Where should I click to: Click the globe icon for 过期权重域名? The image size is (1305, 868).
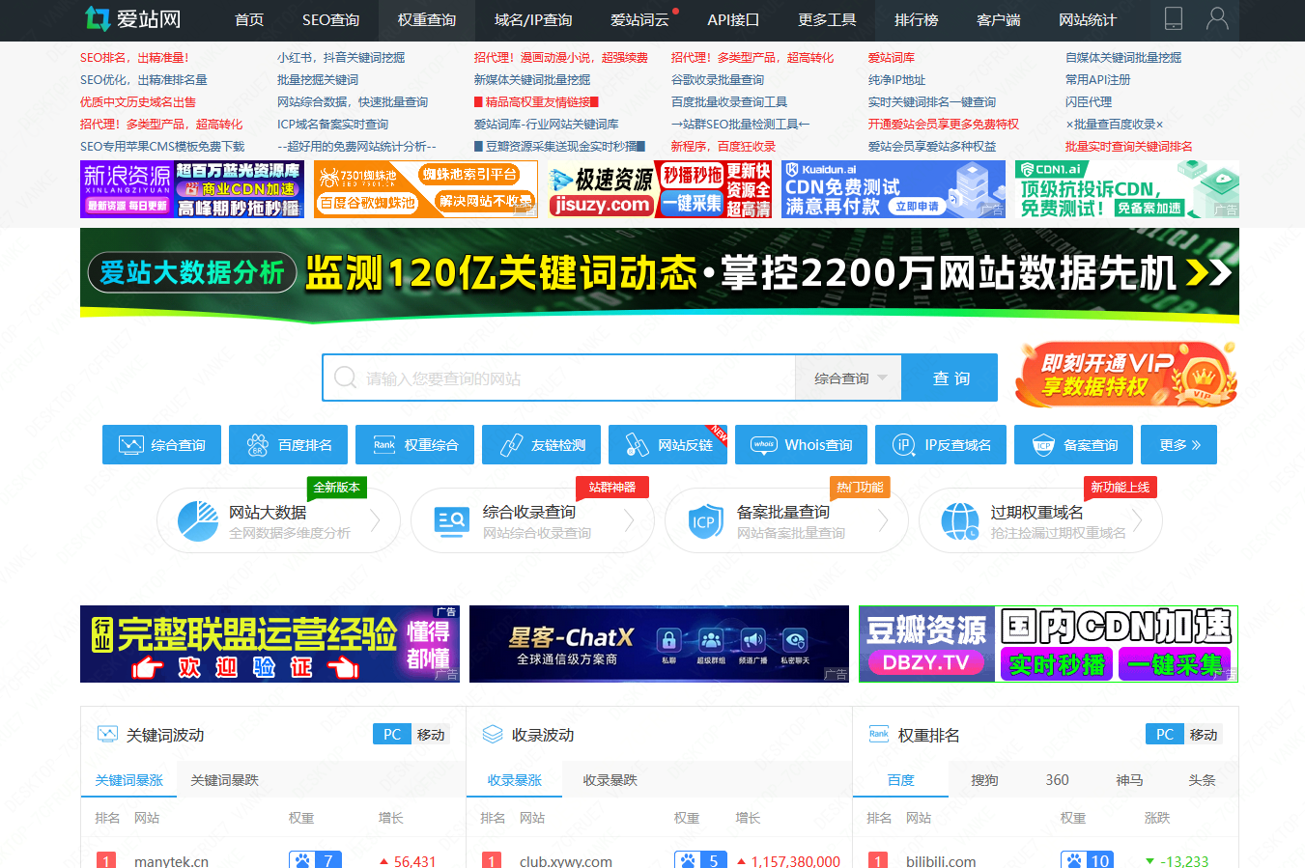click(959, 521)
